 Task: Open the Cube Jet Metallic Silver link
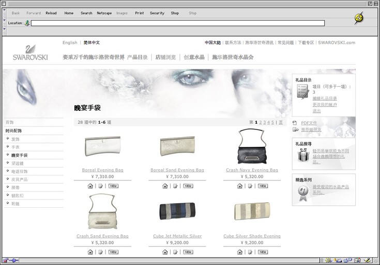(x=177, y=236)
